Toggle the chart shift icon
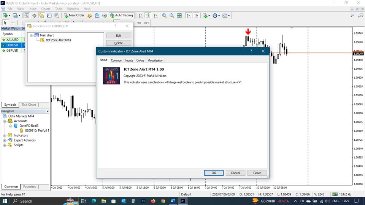Screen dimensions: 365x205 (x=196, y=16)
